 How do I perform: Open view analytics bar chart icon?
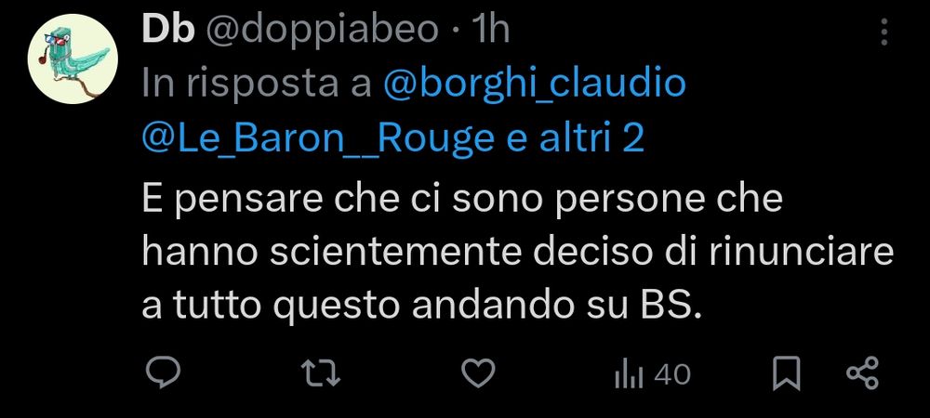click(629, 375)
